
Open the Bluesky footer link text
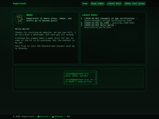pos(59,116)
